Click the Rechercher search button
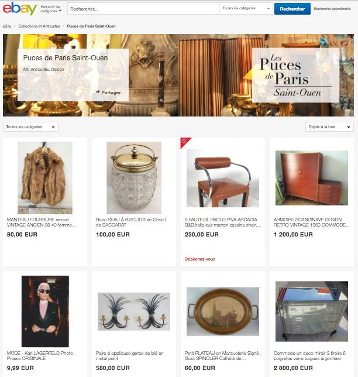 [292, 9]
